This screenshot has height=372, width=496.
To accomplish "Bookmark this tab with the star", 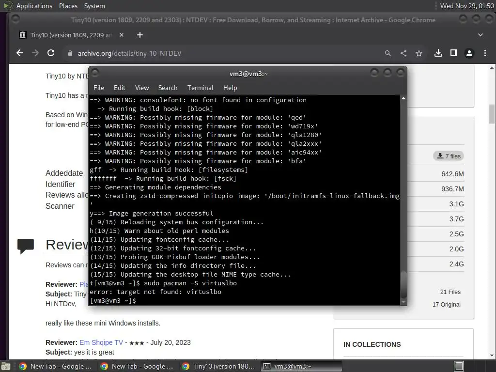I will [419, 53].
